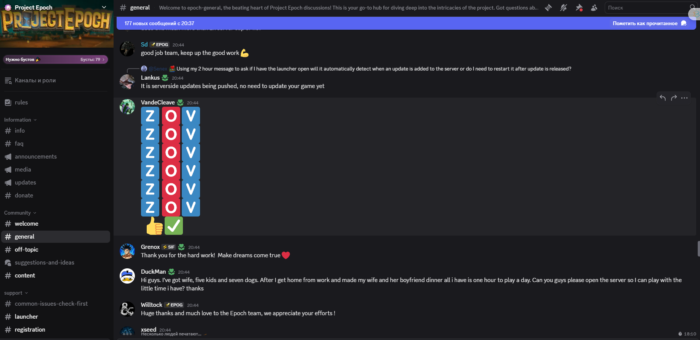
Task: Click the forward arrow on VandeCleave's message
Action: tap(674, 98)
